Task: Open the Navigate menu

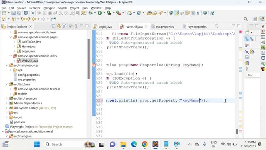Action: pos(49,8)
